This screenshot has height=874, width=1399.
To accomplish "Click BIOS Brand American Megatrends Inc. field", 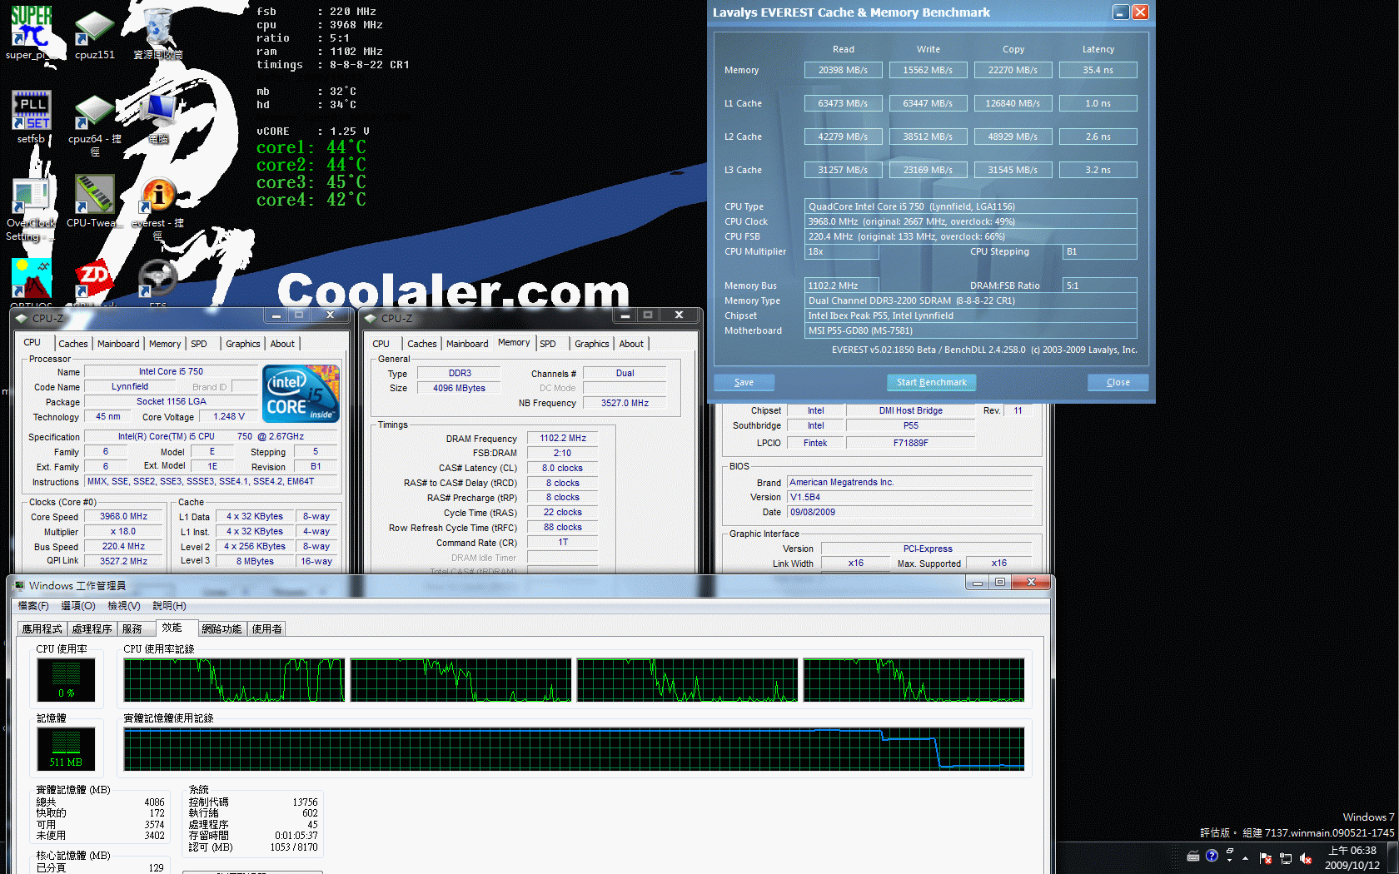I will (x=910, y=483).
